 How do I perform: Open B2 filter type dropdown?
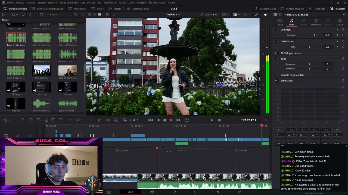coord(291,135)
